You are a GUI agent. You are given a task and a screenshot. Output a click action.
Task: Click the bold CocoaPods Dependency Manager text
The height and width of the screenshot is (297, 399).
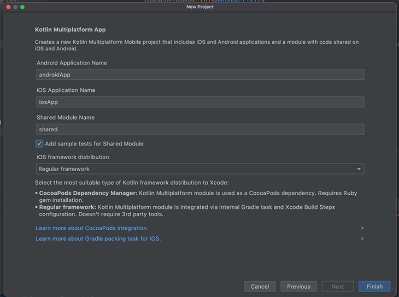point(88,193)
